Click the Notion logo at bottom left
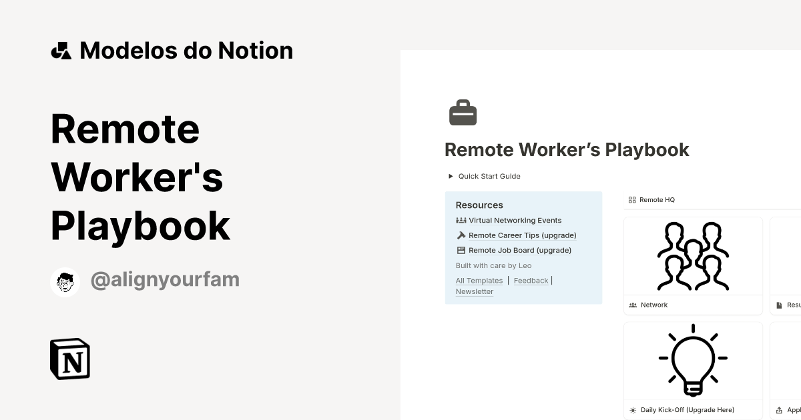801x420 pixels. tap(69, 359)
